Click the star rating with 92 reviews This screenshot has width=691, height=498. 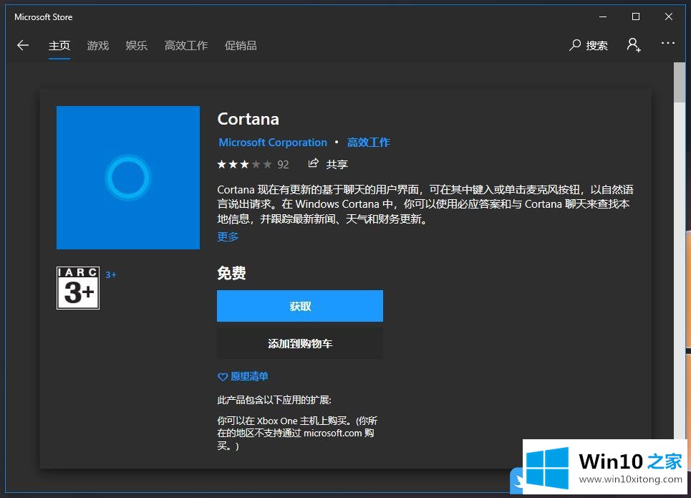point(253,165)
